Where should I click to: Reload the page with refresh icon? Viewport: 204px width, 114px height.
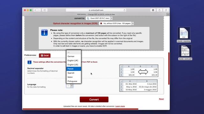[124, 10]
